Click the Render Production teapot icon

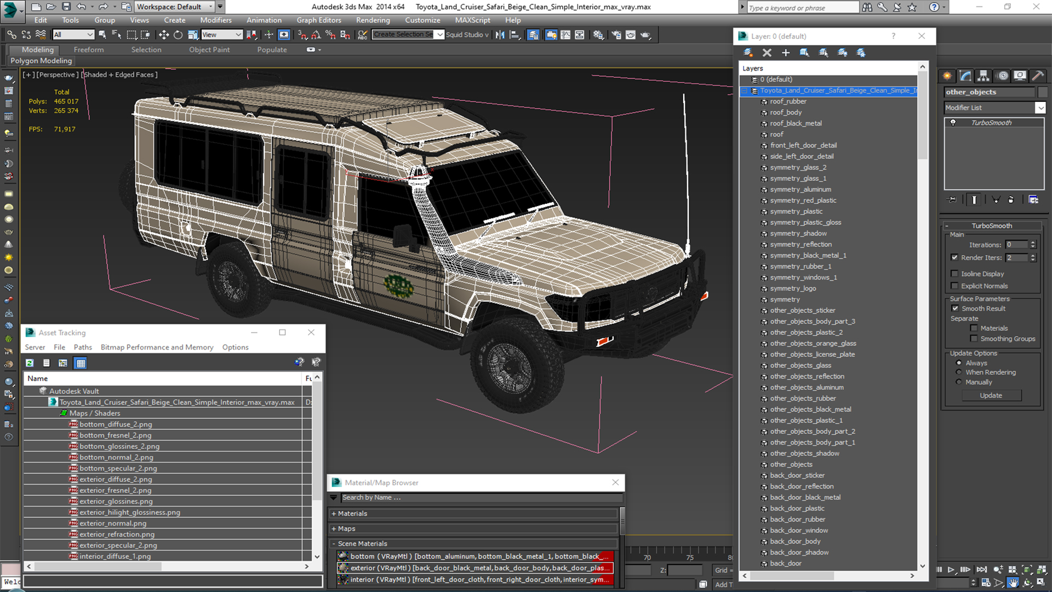pos(645,35)
